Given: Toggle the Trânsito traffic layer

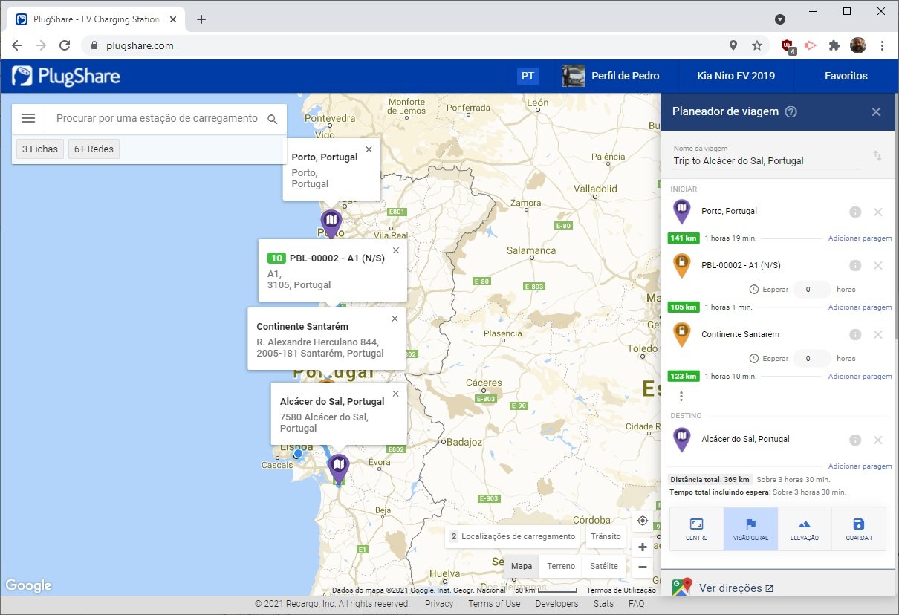Looking at the screenshot, I should pos(606,536).
